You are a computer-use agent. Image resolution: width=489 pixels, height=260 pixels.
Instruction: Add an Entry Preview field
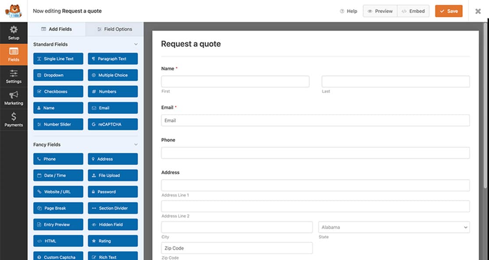pyautogui.click(x=58, y=225)
